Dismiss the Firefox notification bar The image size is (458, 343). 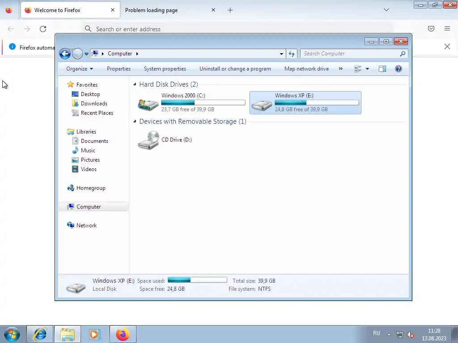coord(447,46)
